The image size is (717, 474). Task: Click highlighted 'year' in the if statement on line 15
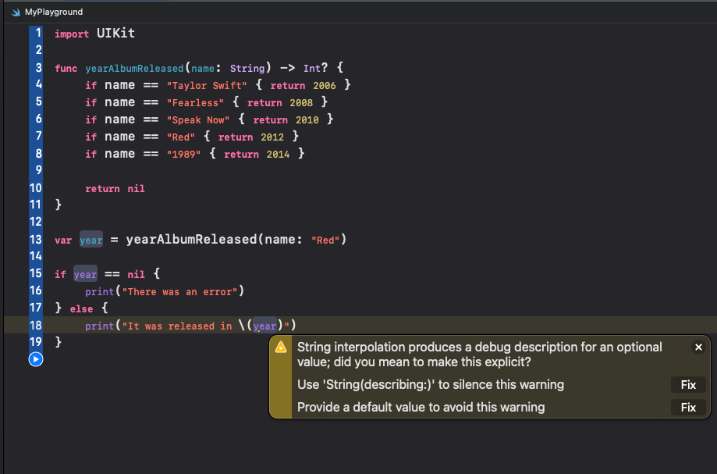coord(85,274)
